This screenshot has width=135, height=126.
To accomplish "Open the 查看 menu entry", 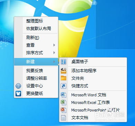I will (36, 45).
